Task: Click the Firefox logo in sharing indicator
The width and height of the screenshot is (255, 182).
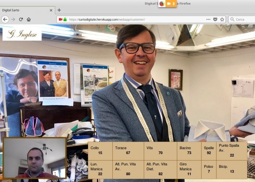Action: [162, 4]
